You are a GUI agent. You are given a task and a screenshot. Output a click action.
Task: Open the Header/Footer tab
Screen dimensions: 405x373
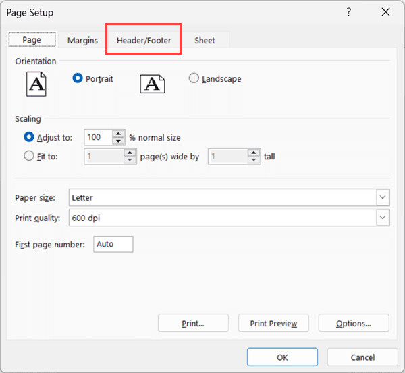coord(144,41)
